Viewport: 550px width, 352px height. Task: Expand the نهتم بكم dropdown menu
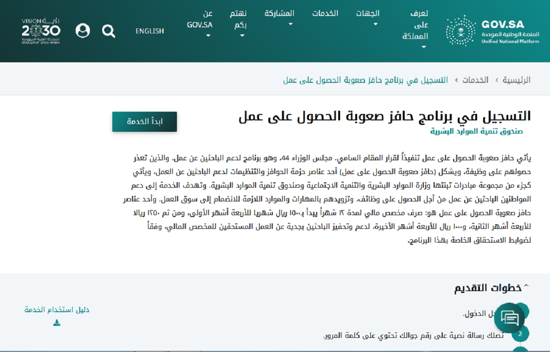point(238,25)
